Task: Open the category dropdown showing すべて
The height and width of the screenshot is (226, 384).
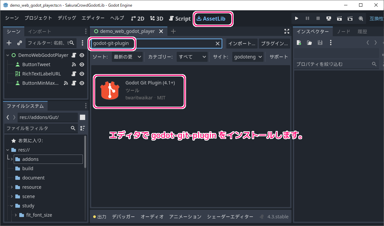Action: tap(192, 57)
